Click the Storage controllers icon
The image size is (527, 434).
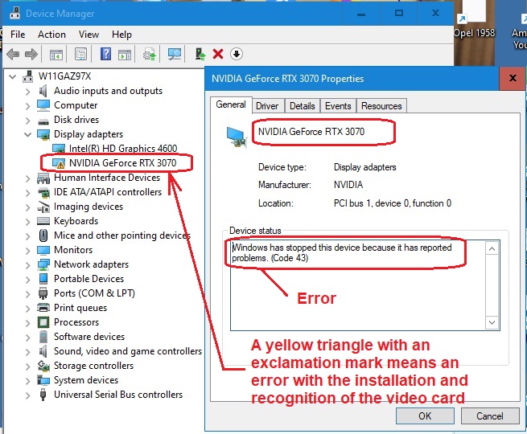pos(43,366)
